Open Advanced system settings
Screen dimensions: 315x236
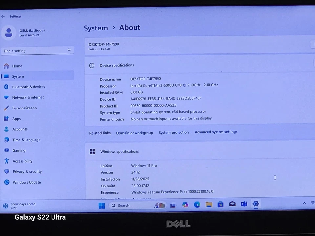click(x=216, y=132)
